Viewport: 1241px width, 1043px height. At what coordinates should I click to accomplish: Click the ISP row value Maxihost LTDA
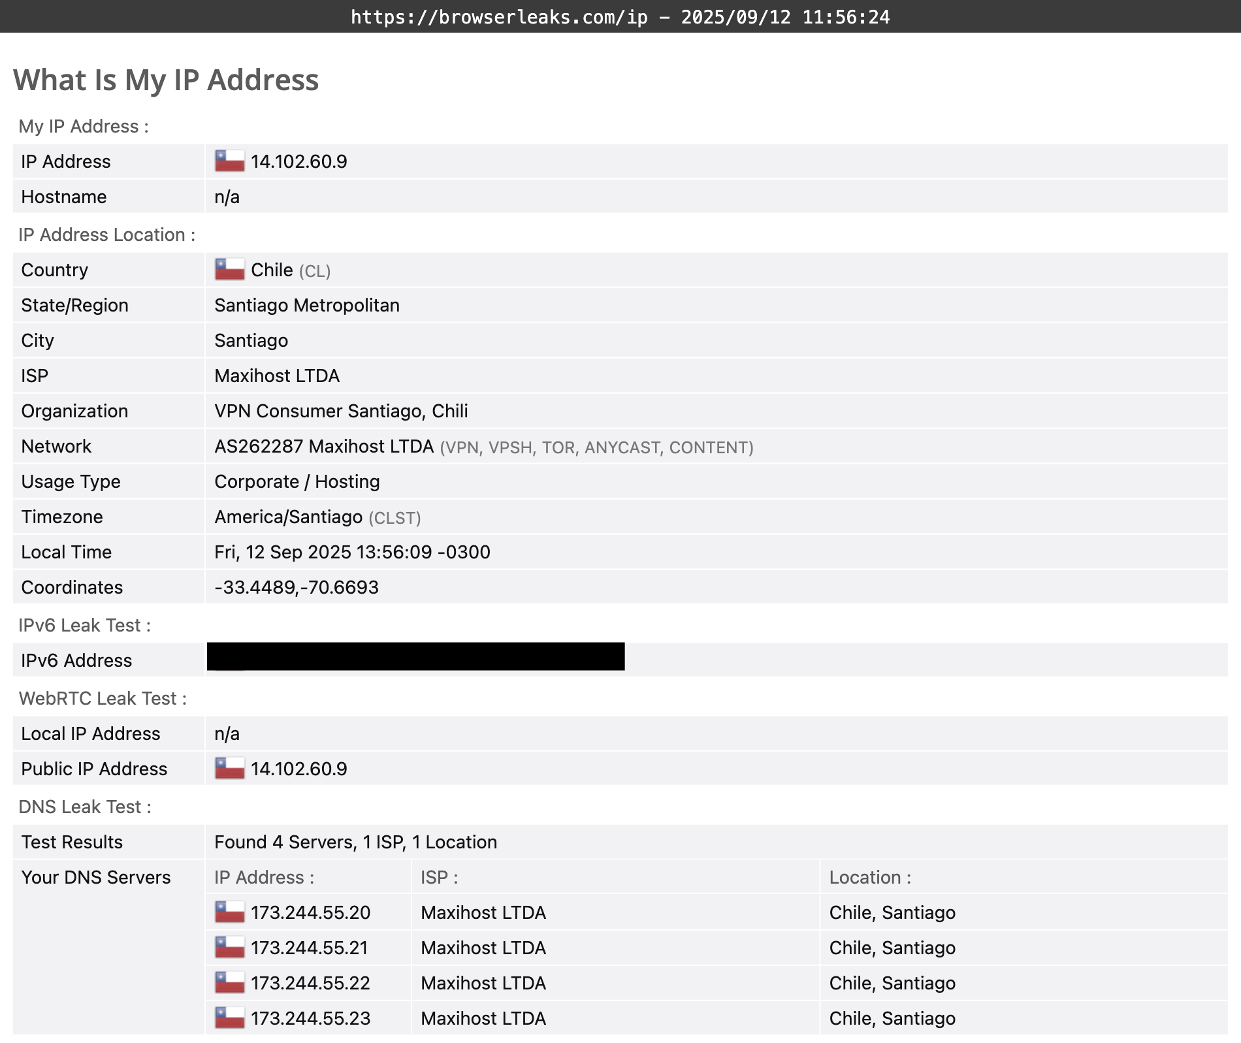pos(277,376)
